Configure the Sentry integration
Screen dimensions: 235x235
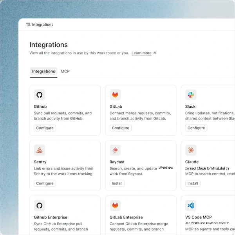(x=45, y=183)
